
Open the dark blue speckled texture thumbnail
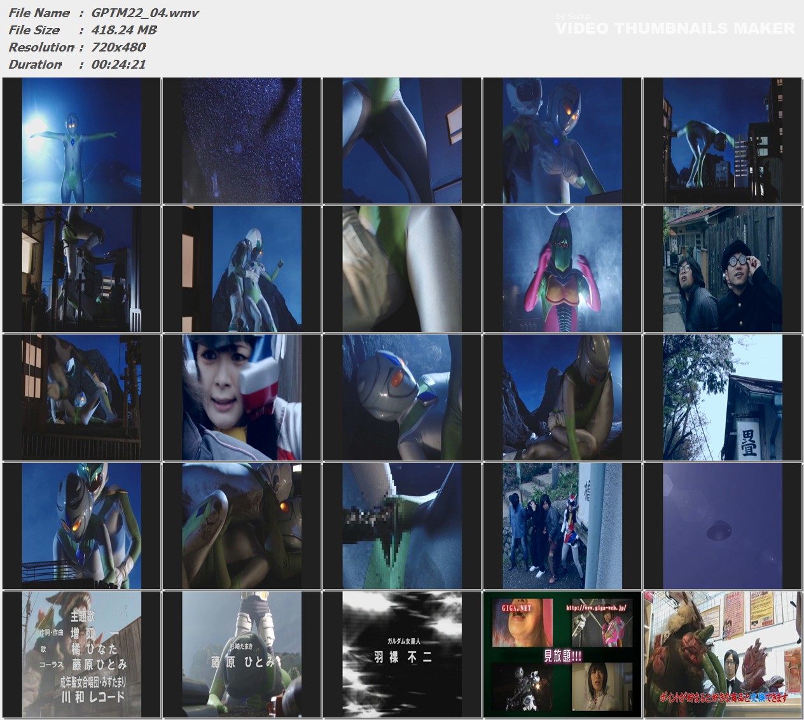point(242,141)
